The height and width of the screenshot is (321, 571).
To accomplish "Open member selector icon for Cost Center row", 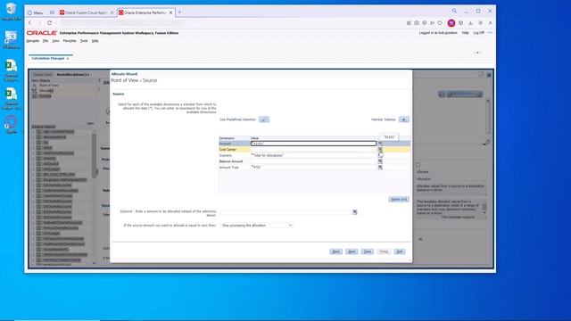I will pos(380,149).
